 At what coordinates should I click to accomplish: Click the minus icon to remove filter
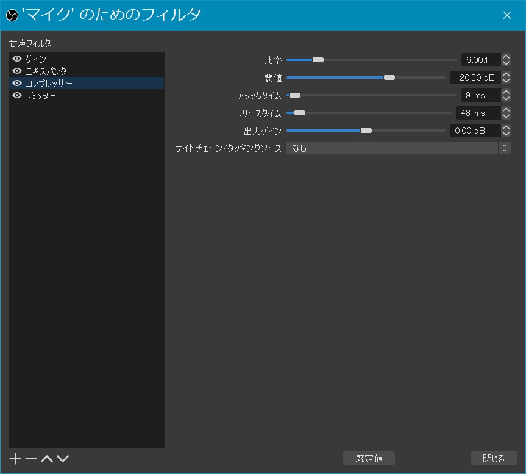31,459
